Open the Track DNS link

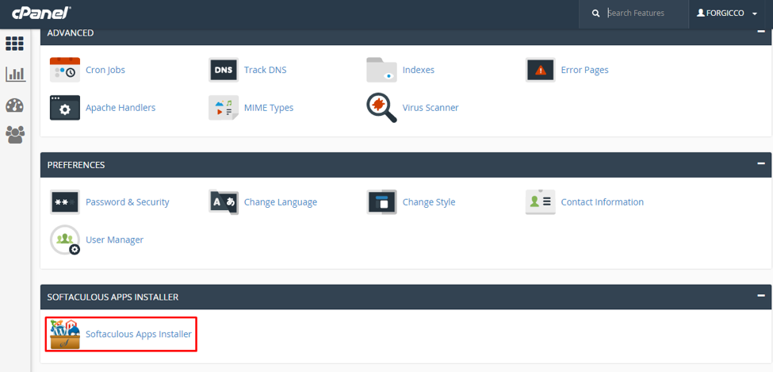[266, 70]
